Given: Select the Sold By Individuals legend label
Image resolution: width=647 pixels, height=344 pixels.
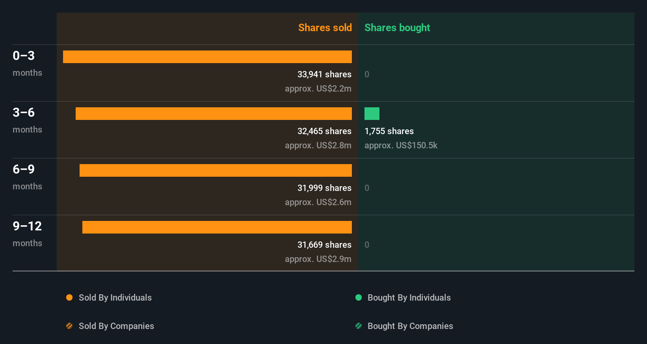Looking at the screenshot, I should [115, 297].
